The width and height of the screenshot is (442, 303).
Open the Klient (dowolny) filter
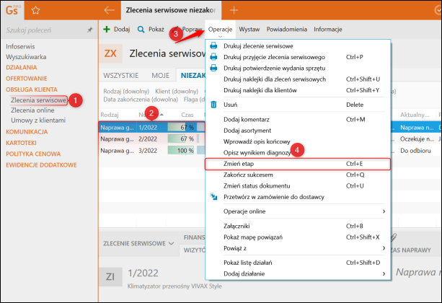(177, 92)
